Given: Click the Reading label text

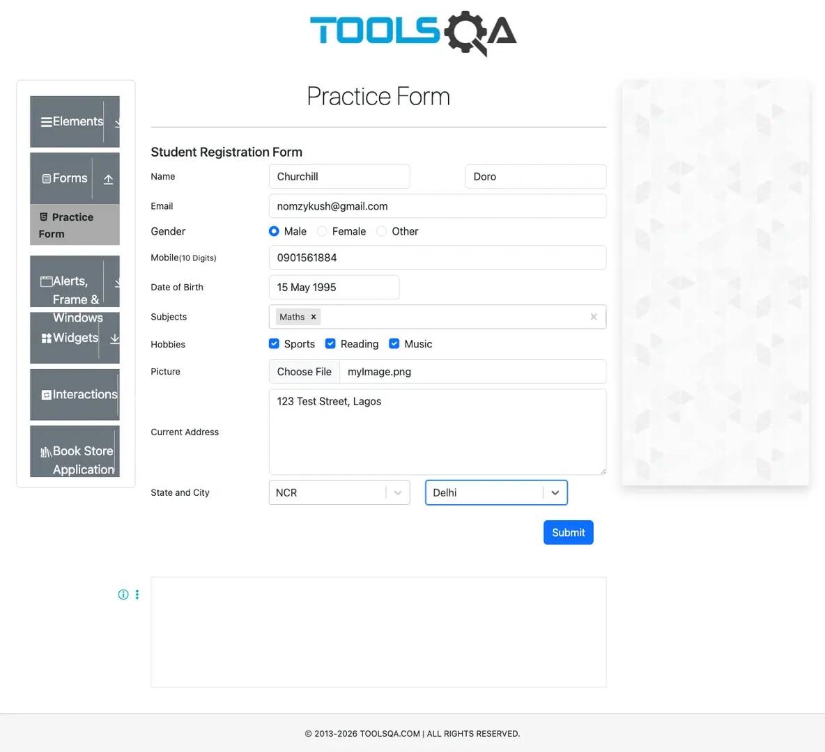Looking at the screenshot, I should click(360, 344).
